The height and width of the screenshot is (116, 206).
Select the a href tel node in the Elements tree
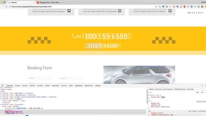click(x=24, y=108)
